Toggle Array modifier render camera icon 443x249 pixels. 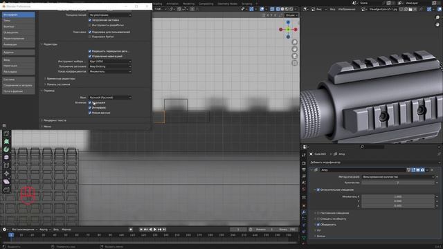422,170
